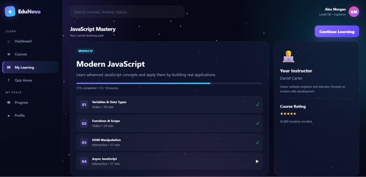Click the MODULE 07 badge
The width and height of the screenshot is (366, 177).
[x=85, y=51]
